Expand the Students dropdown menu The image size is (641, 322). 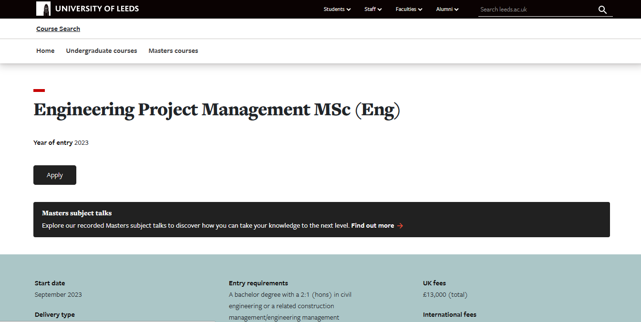[337, 9]
